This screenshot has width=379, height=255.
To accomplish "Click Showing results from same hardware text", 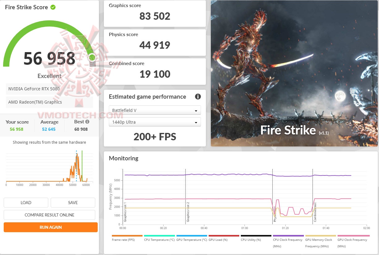I will click(49, 142).
